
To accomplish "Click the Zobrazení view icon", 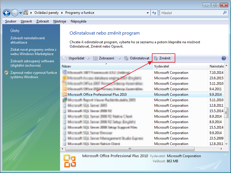I will pos(95,58).
